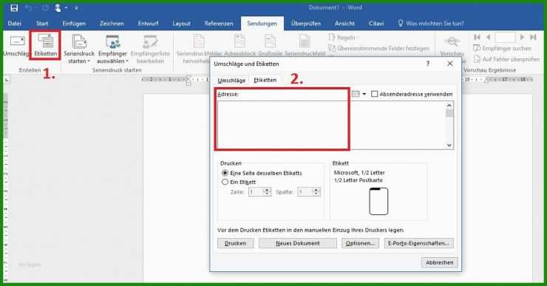Switch to the Layout tab
The image size is (547, 286).
[181, 24]
